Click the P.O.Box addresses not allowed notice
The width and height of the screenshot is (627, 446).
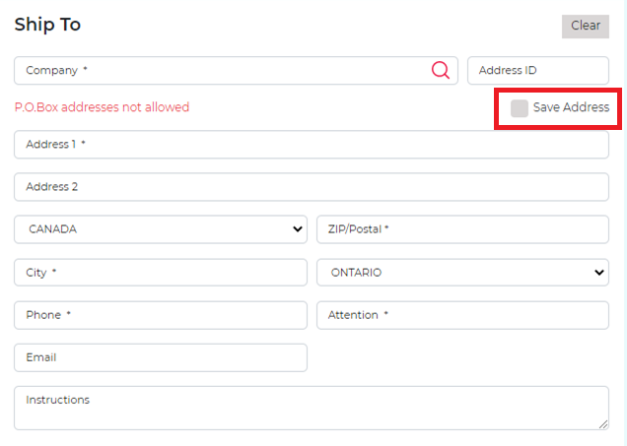[102, 107]
